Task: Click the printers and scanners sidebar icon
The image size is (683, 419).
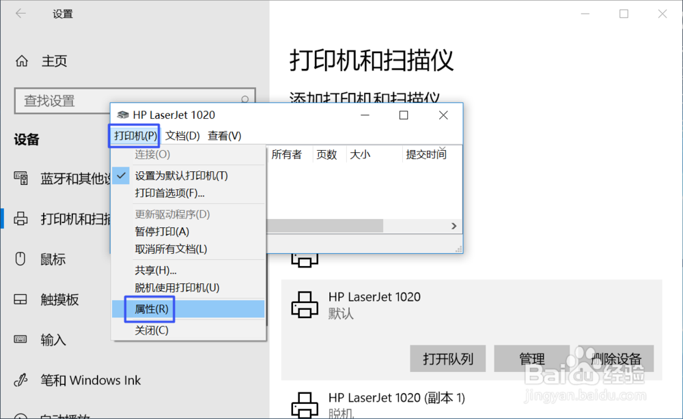Action: pyautogui.click(x=22, y=219)
